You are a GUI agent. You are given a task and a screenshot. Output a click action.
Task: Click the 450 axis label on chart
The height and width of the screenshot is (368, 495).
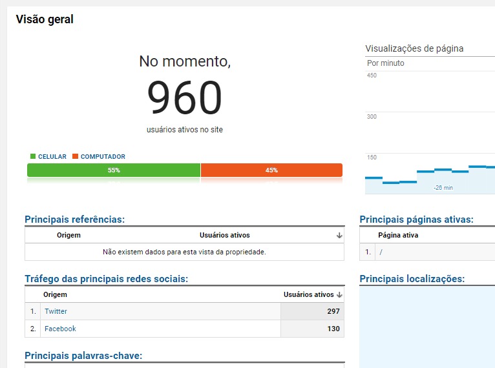point(372,76)
